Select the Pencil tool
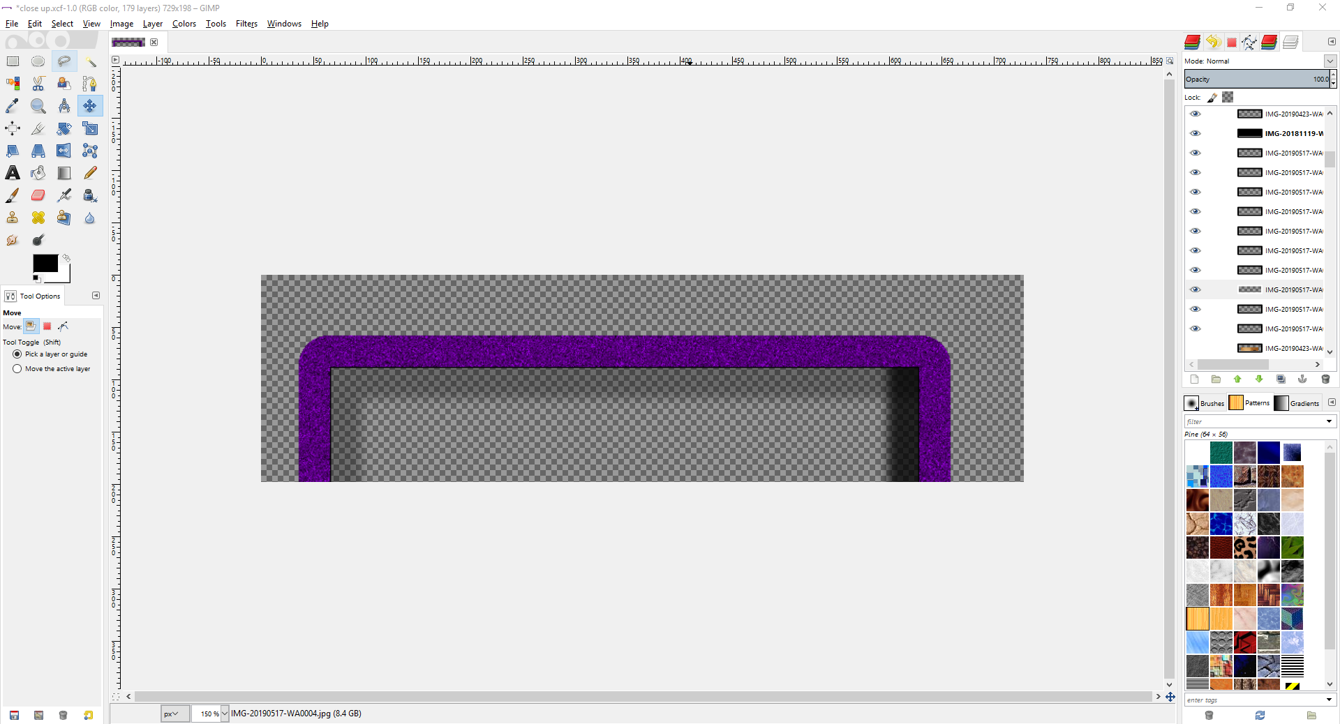This screenshot has height=724, width=1340. pos(90,173)
